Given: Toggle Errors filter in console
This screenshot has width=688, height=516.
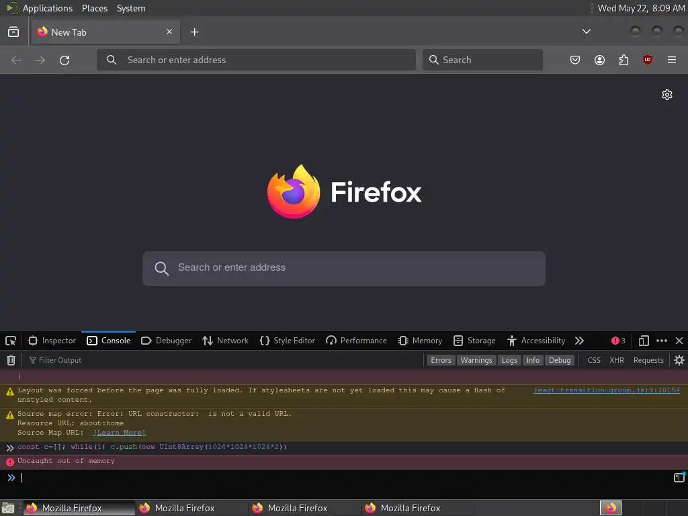Looking at the screenshot, I should pos(441,360).
